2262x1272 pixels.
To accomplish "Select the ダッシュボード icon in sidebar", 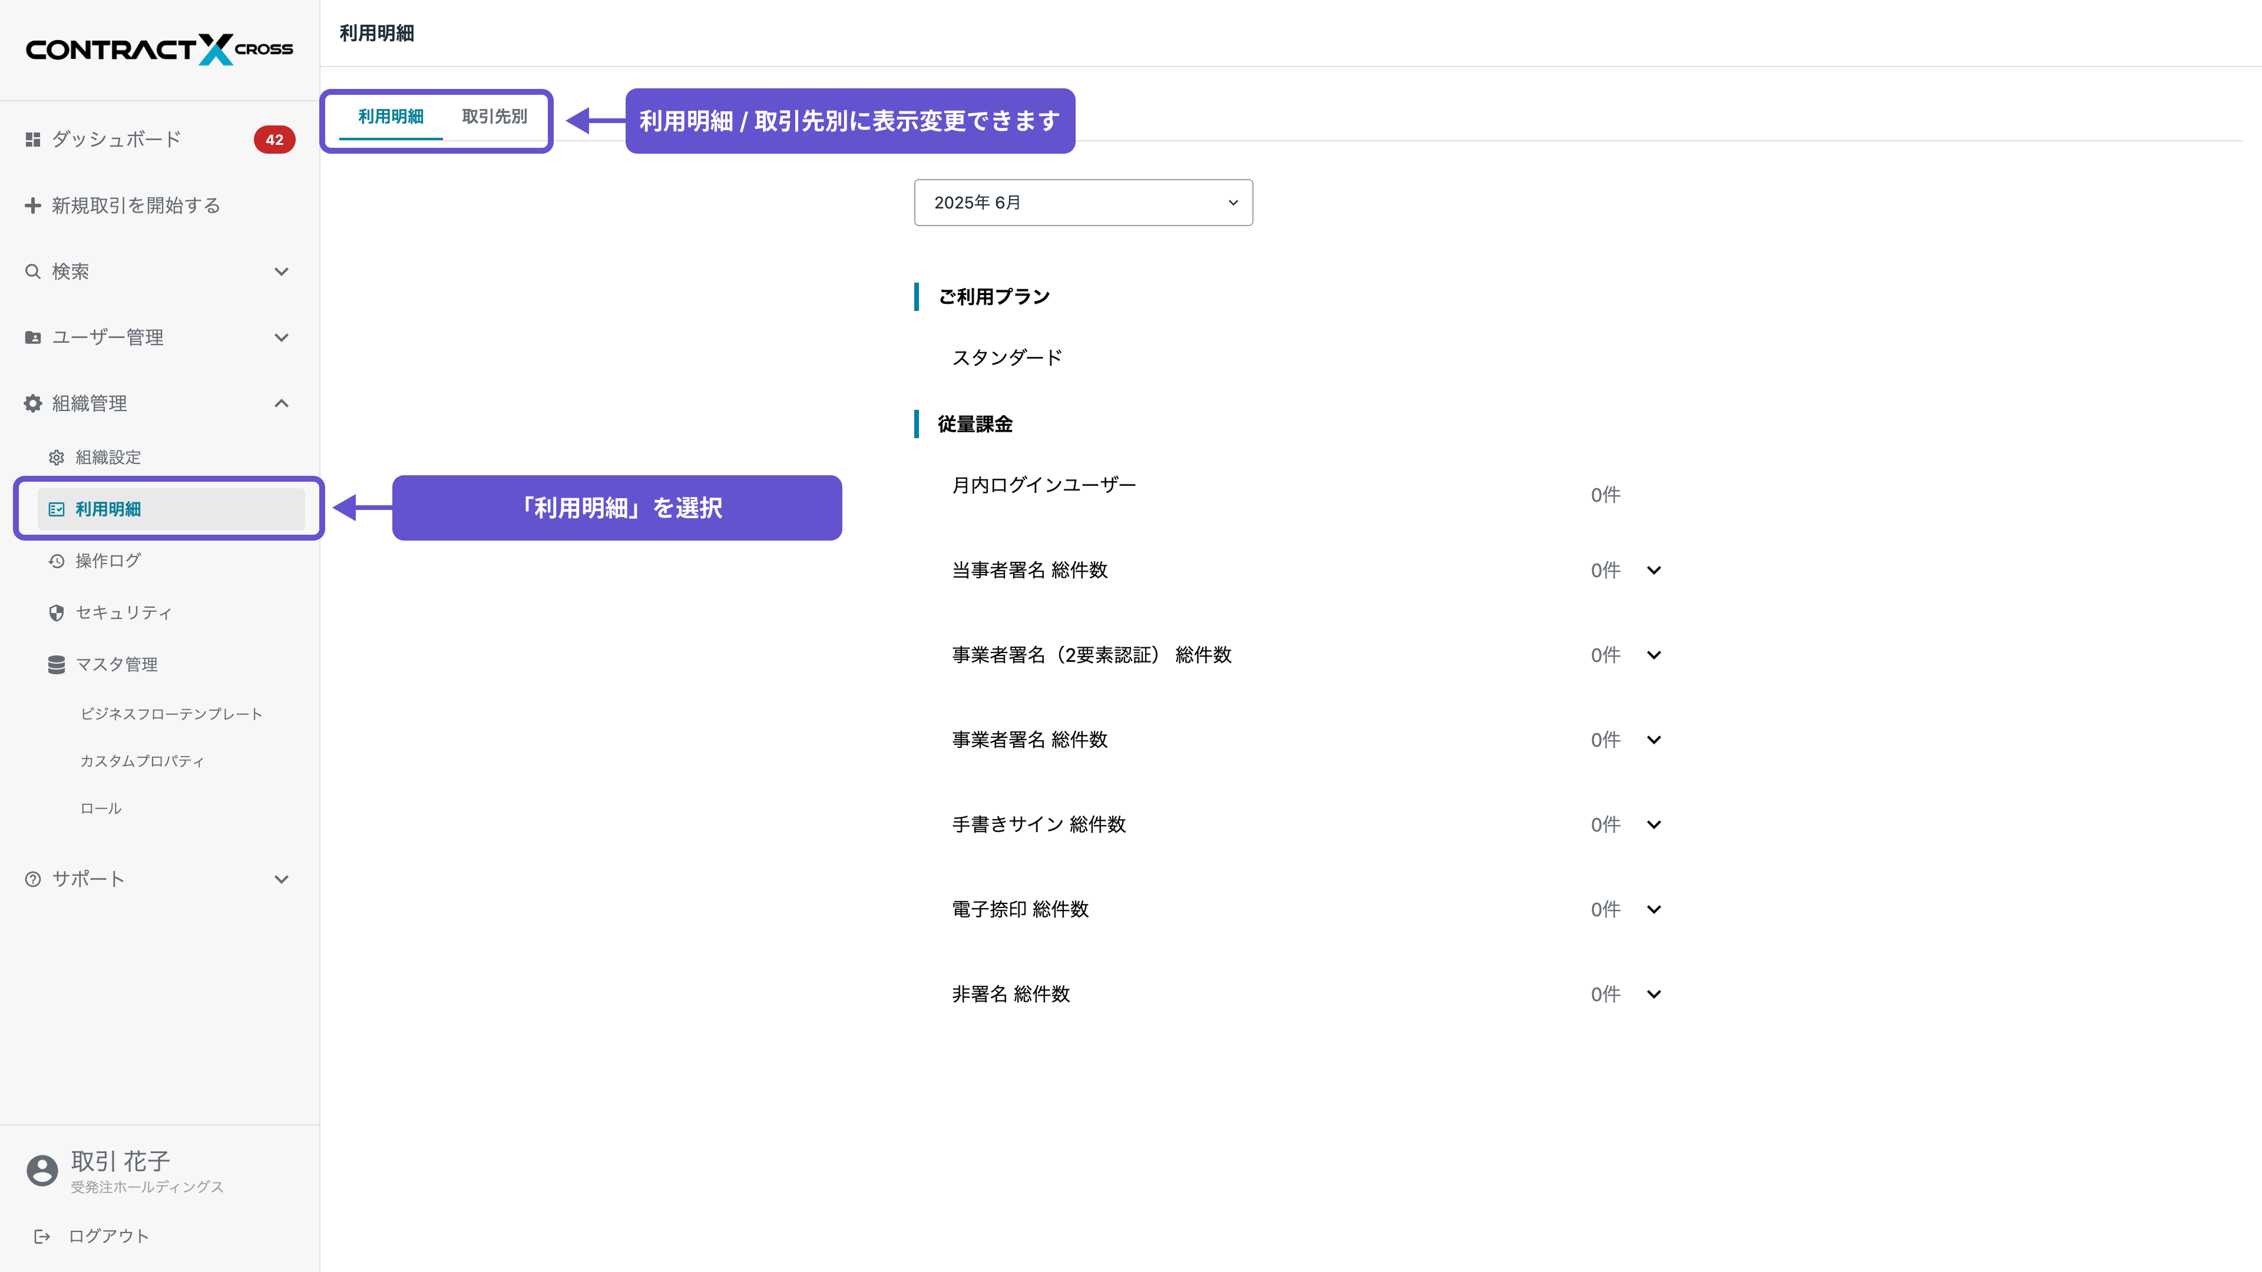I will click(x=32, y=139).
